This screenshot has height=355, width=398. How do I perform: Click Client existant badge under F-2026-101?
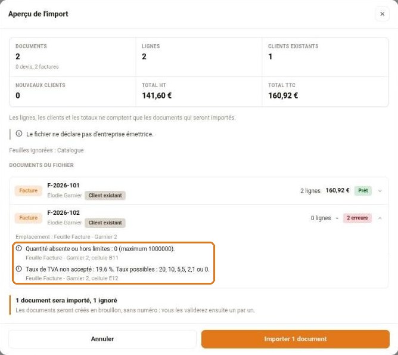105,196
